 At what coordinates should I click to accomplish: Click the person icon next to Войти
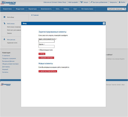pyautogui.click(x=120, y=2)
